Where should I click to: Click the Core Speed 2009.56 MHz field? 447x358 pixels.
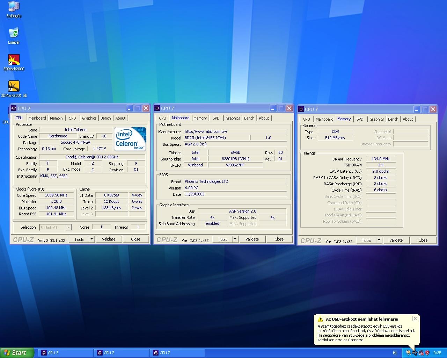point(56,195)
